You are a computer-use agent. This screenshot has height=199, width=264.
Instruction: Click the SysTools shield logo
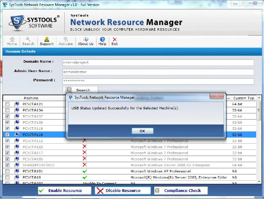[17, 23]
